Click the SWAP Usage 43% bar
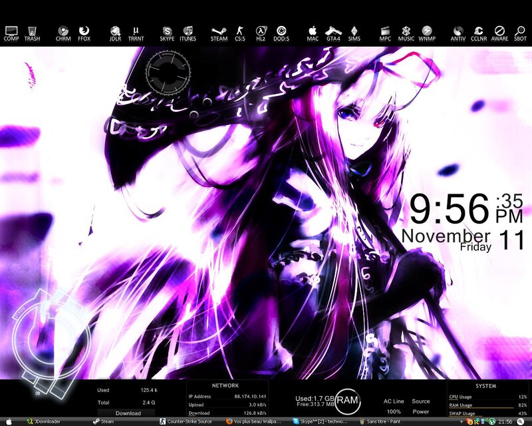 [x=488, y=413]
